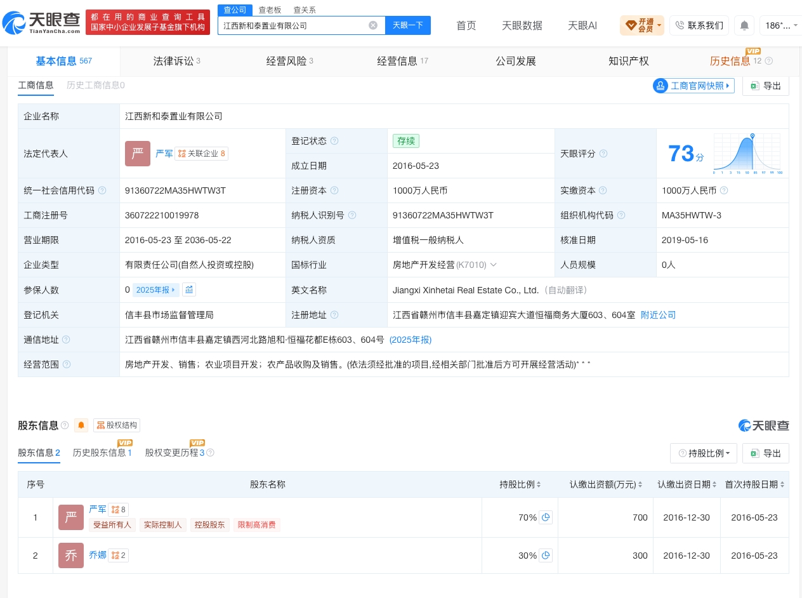
Task: Clear the search box with X icon
Action: 373,25
